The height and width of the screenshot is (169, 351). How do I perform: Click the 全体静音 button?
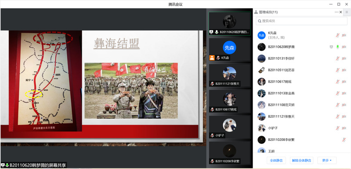pos(276,160)
